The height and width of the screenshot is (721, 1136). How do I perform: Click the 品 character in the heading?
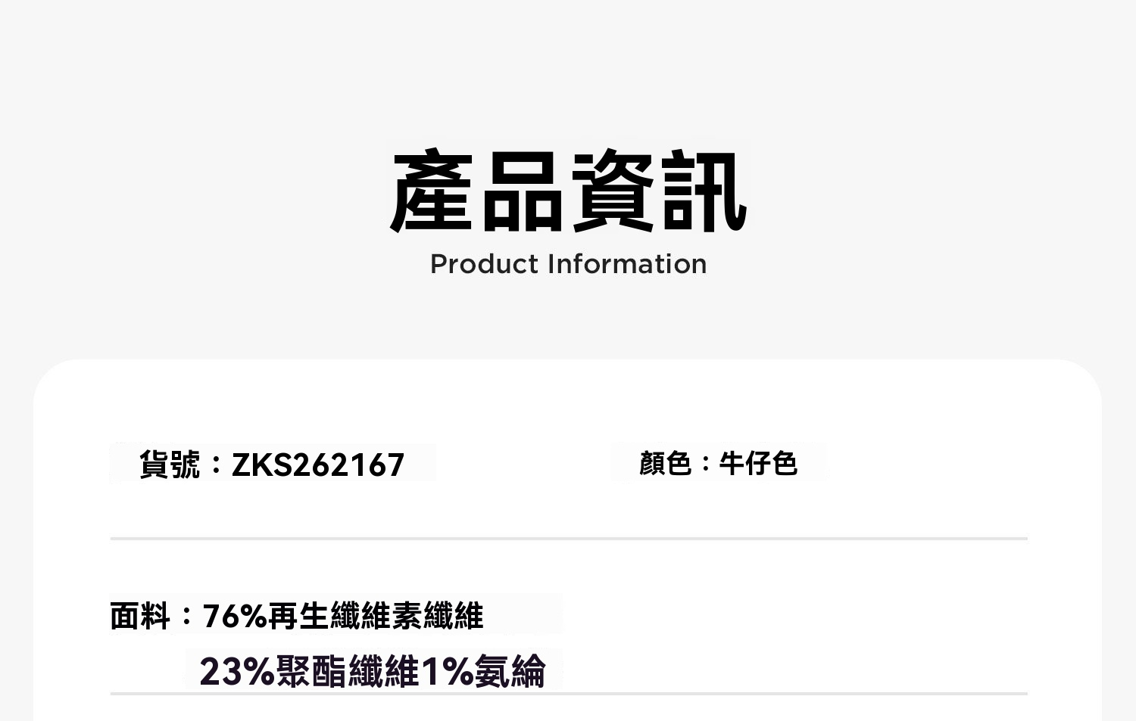click(523, 192)
